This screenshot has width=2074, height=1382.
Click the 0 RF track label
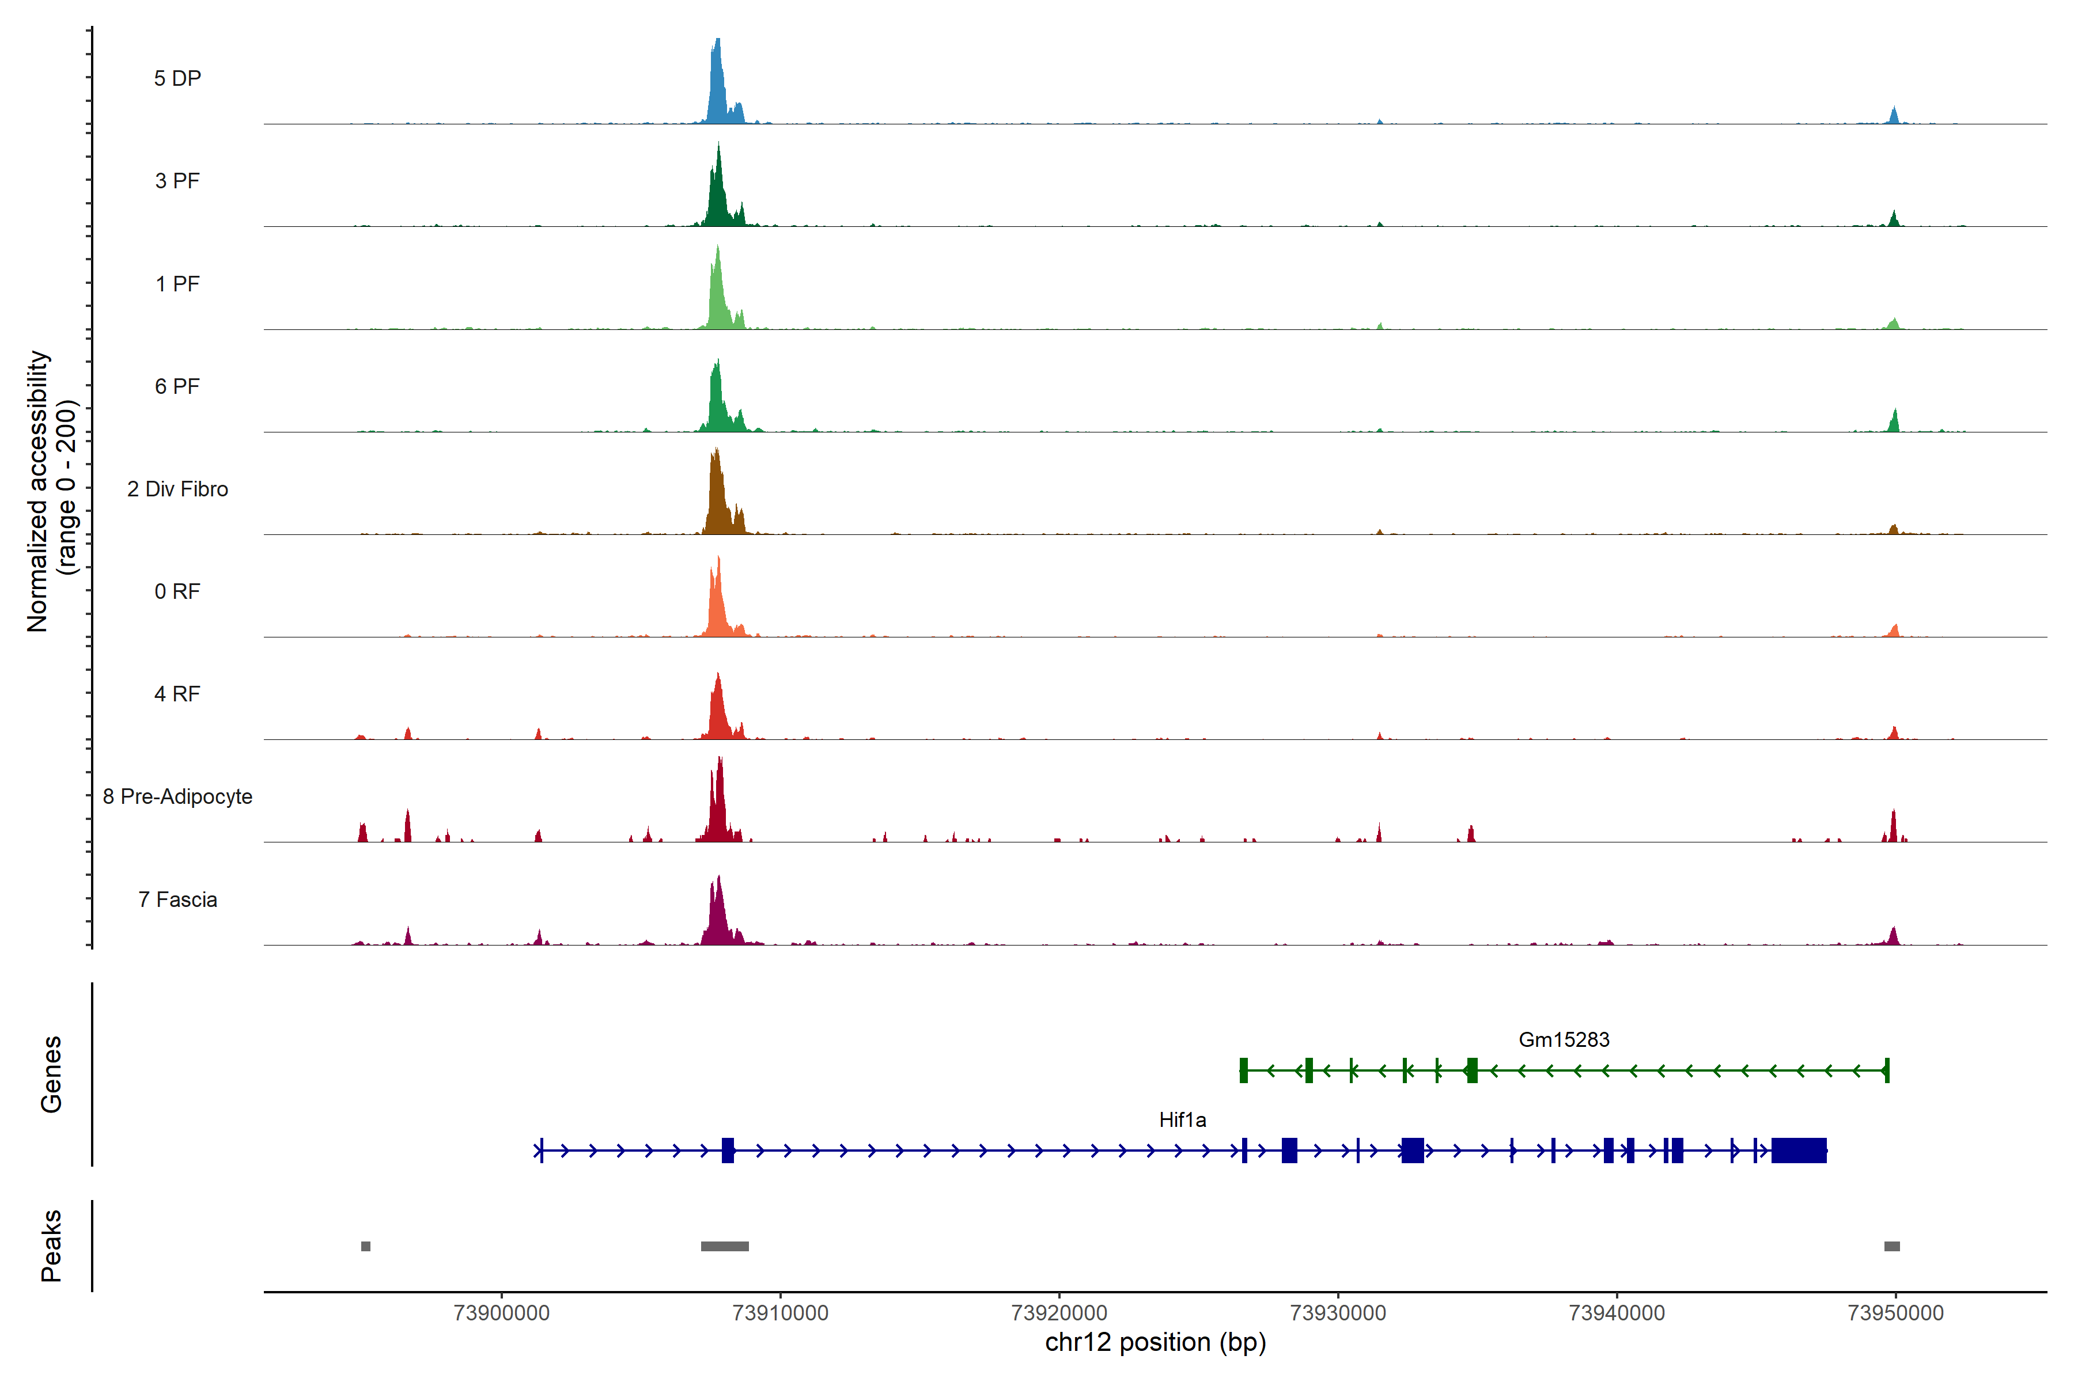click(x=177, y=591)
